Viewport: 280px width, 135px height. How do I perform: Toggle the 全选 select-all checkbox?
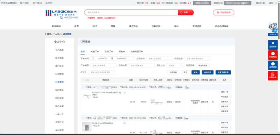point(83,80)
